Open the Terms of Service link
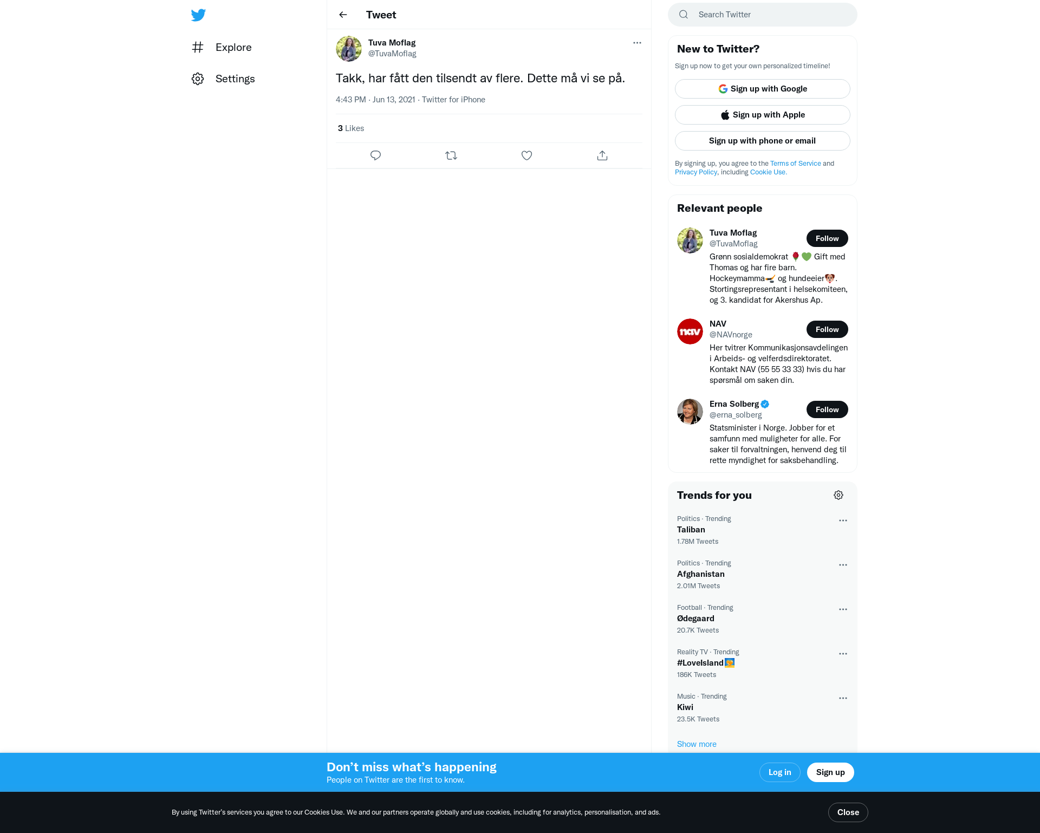The image size is (1040, 833). point(795,164)
